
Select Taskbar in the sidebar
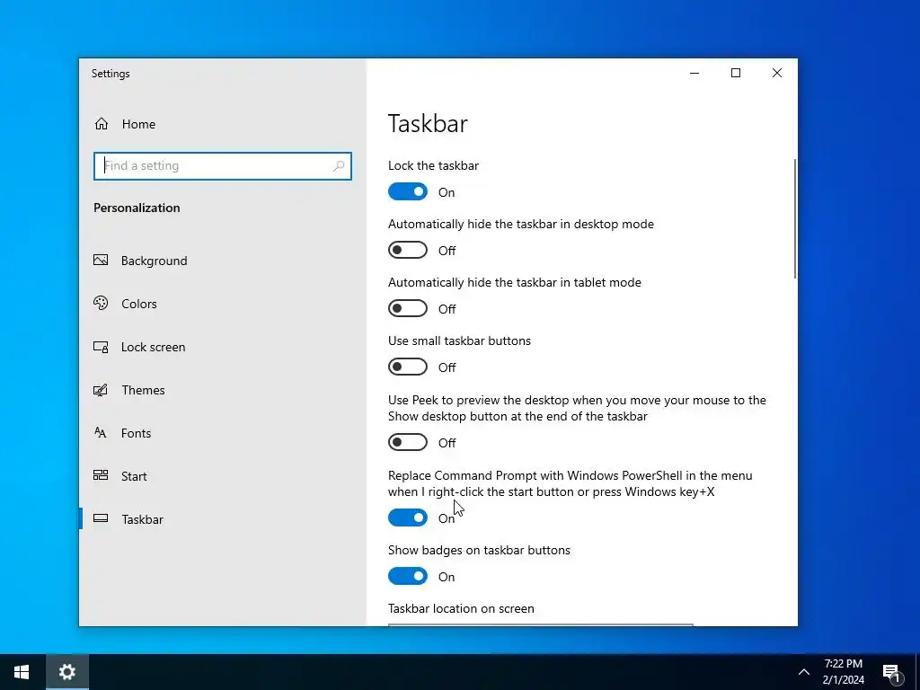tap(223, 519)
